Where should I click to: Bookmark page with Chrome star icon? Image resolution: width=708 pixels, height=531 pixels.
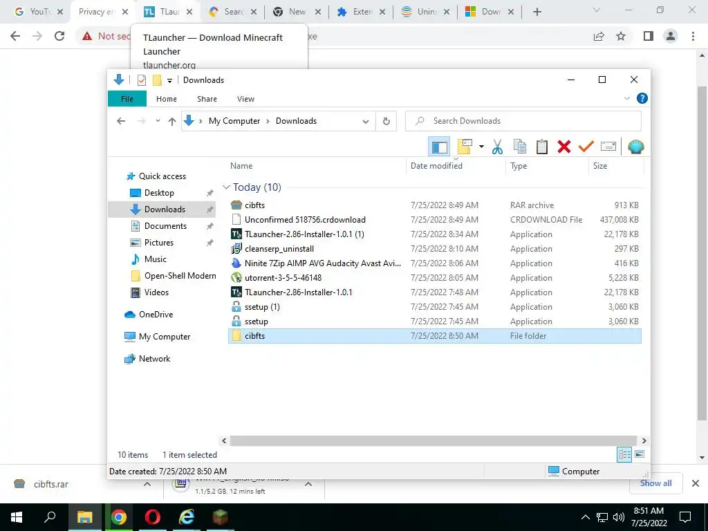pyautogui.click(x=621, y=36)
